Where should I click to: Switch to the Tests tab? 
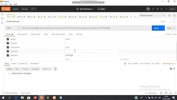click(71, 34)
